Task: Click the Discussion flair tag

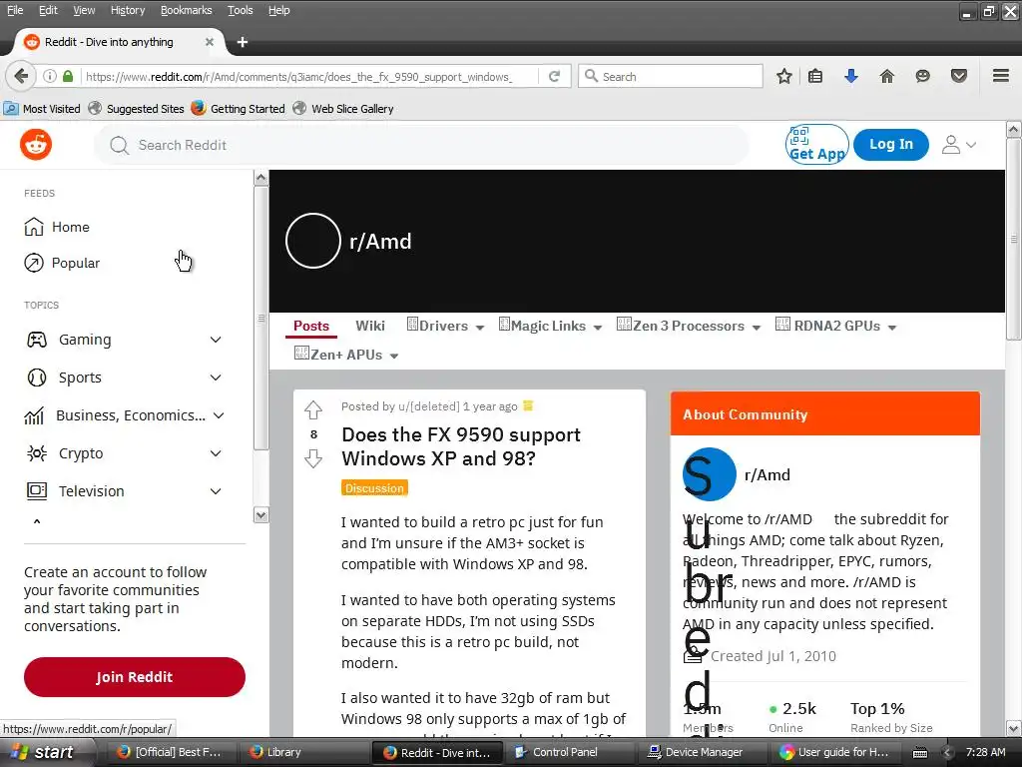Action: pyautogui.click(x=374, y=487)
